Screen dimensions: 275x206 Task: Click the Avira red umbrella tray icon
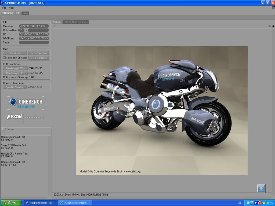pos(260,203)
